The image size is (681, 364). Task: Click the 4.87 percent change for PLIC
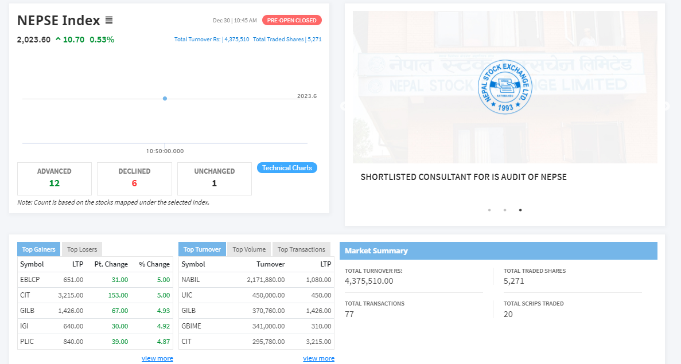164,342
